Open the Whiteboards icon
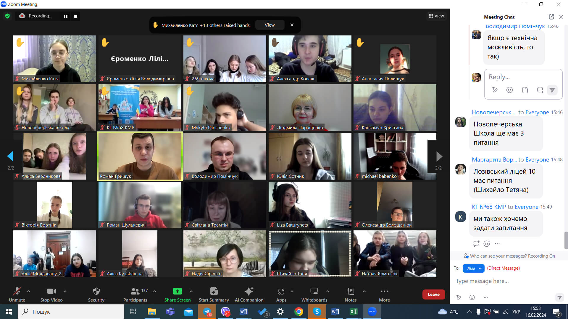The image size is (568, 319). point(314,292)
